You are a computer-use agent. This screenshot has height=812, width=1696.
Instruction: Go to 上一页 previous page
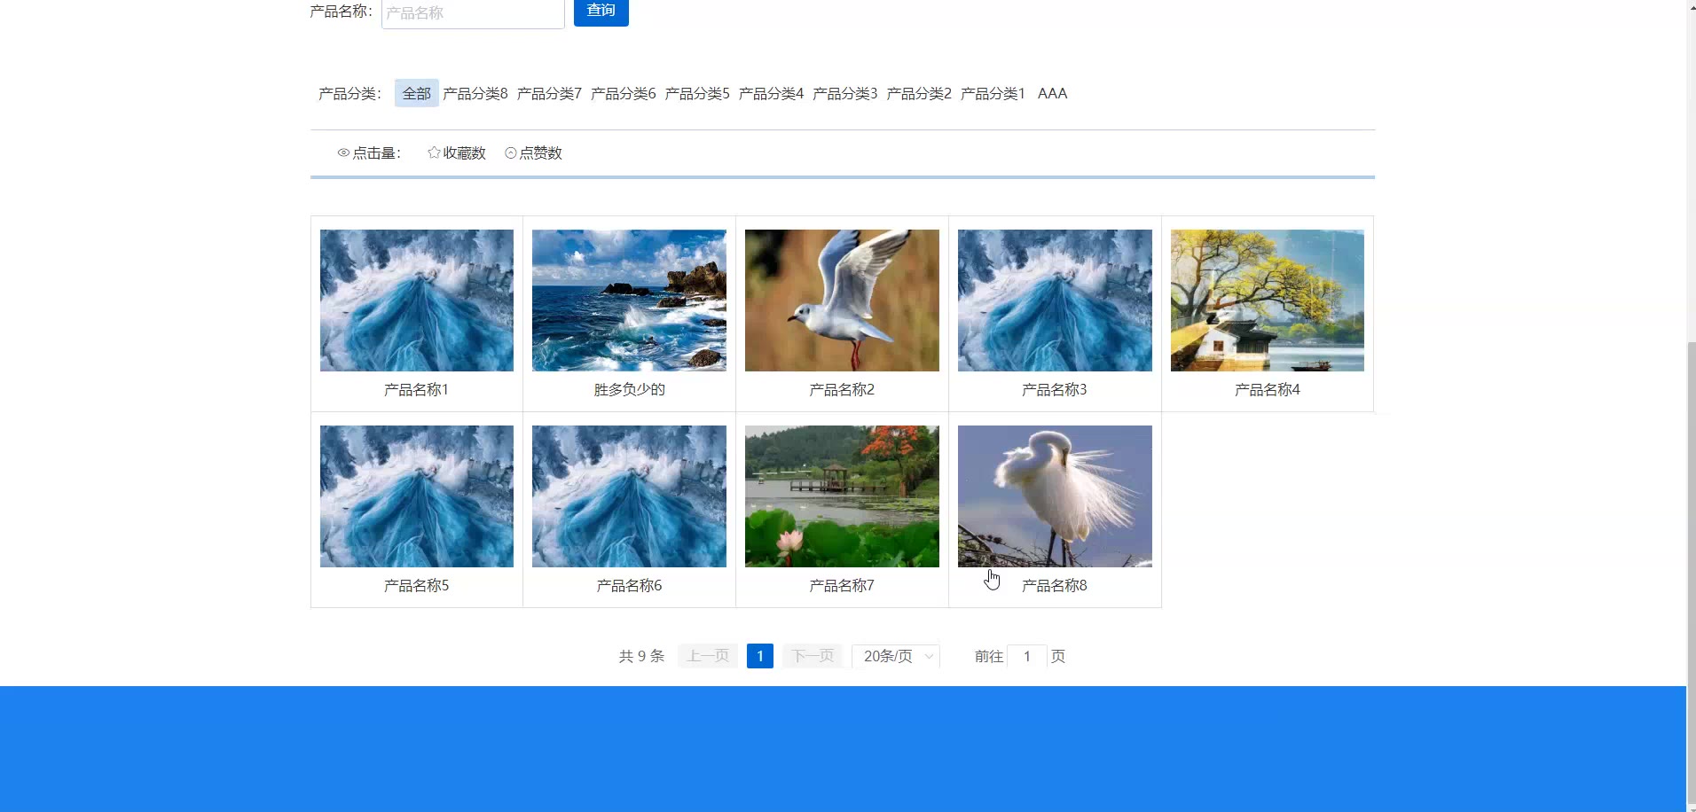click(708, 656)
